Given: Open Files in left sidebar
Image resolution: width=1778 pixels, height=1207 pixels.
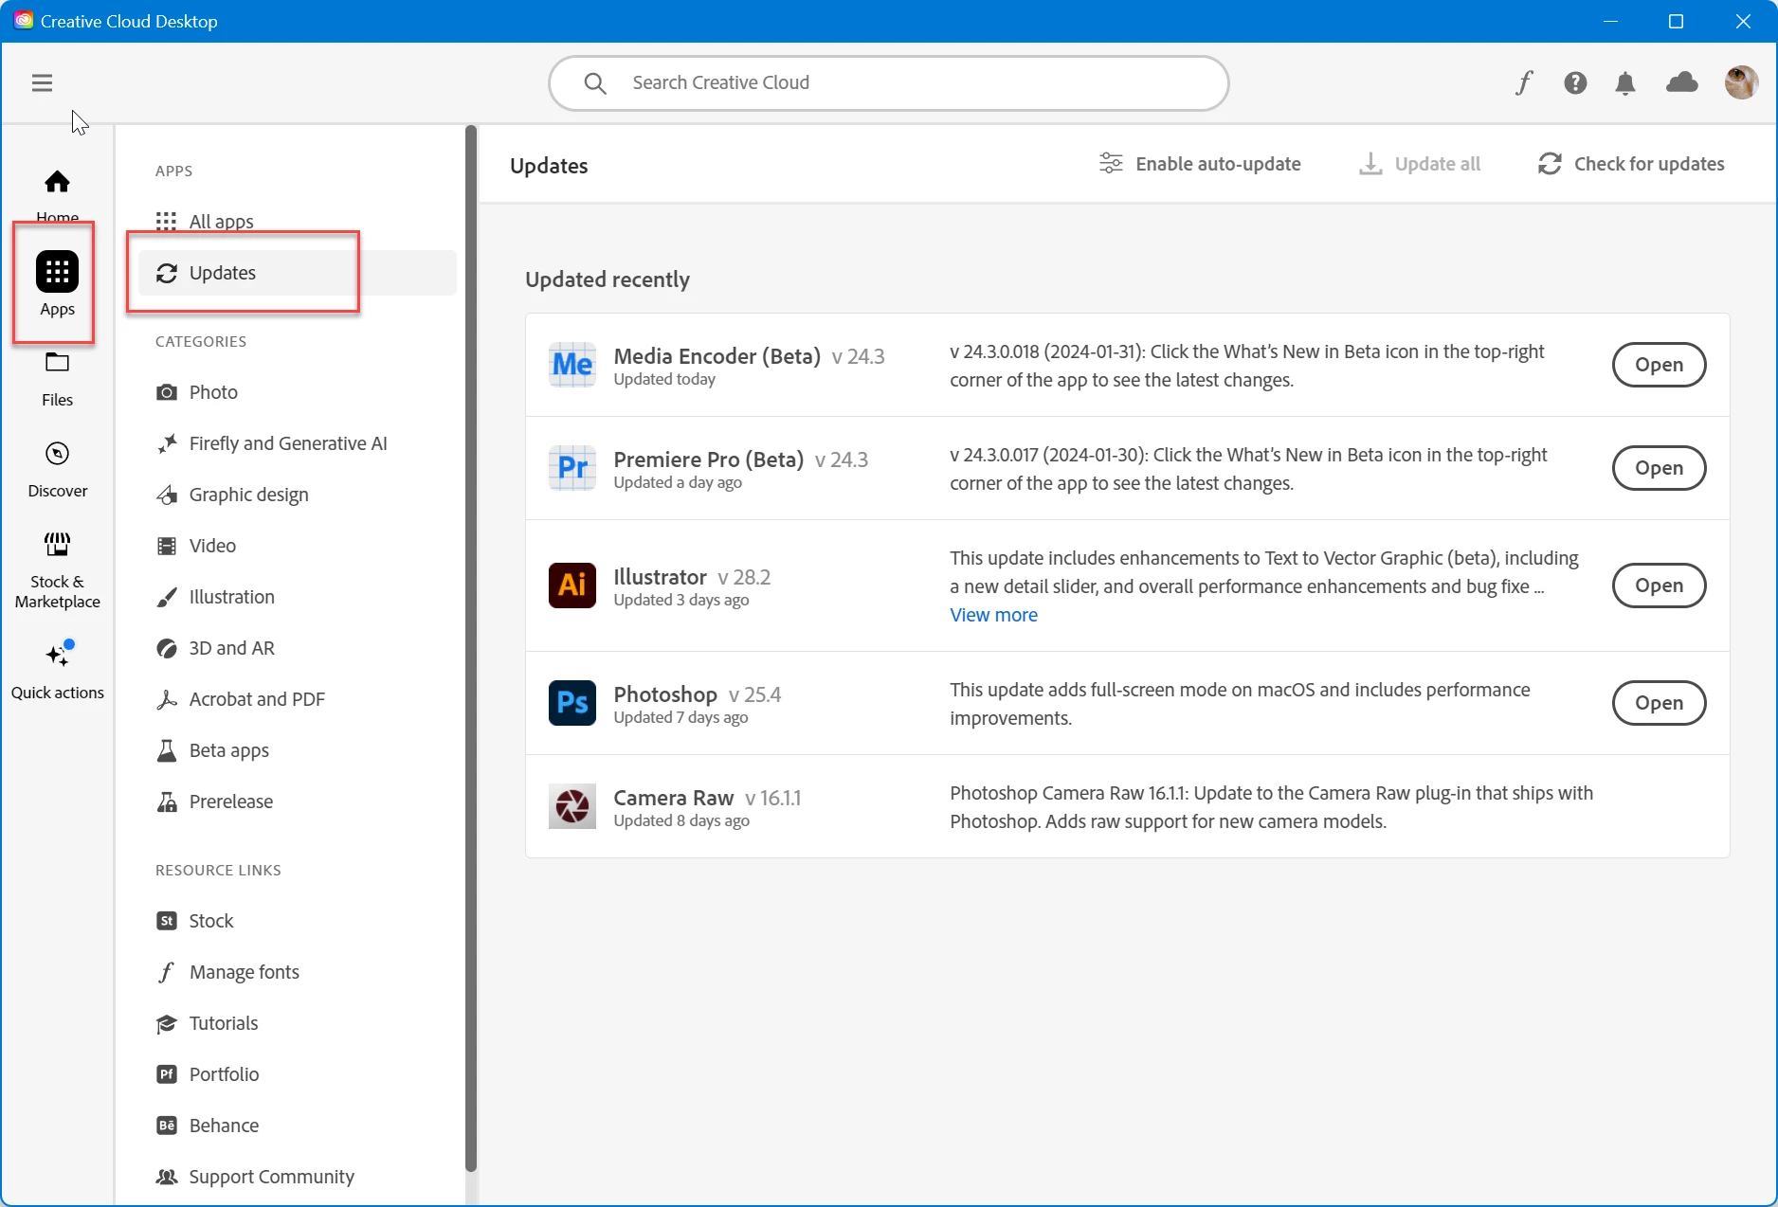Looking at the screenshot, I should pos(57,379).
